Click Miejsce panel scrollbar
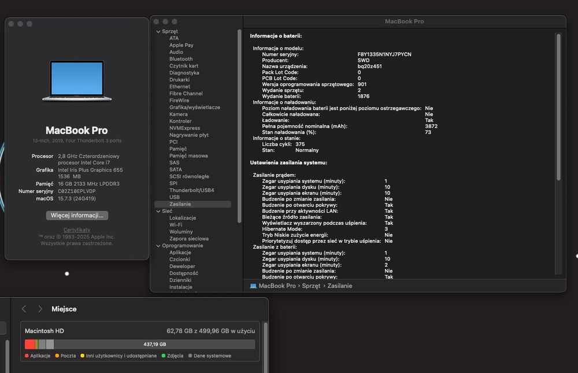The image size is (578, 373). pyautogui.click(x=265, y=347)
